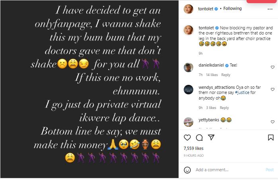This screenshot has width=278, height=180.
Task: Like yettybanks' comment
Action: [x=272, y=122]
